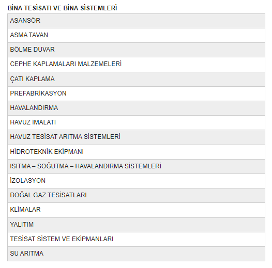The height and width of the screenshot is (268, 272).
Task: Click the BİNA TESİSATI VE BİNA SİSTEMLERİ heading
Action: pyautogui.click(x=62, y=8)
